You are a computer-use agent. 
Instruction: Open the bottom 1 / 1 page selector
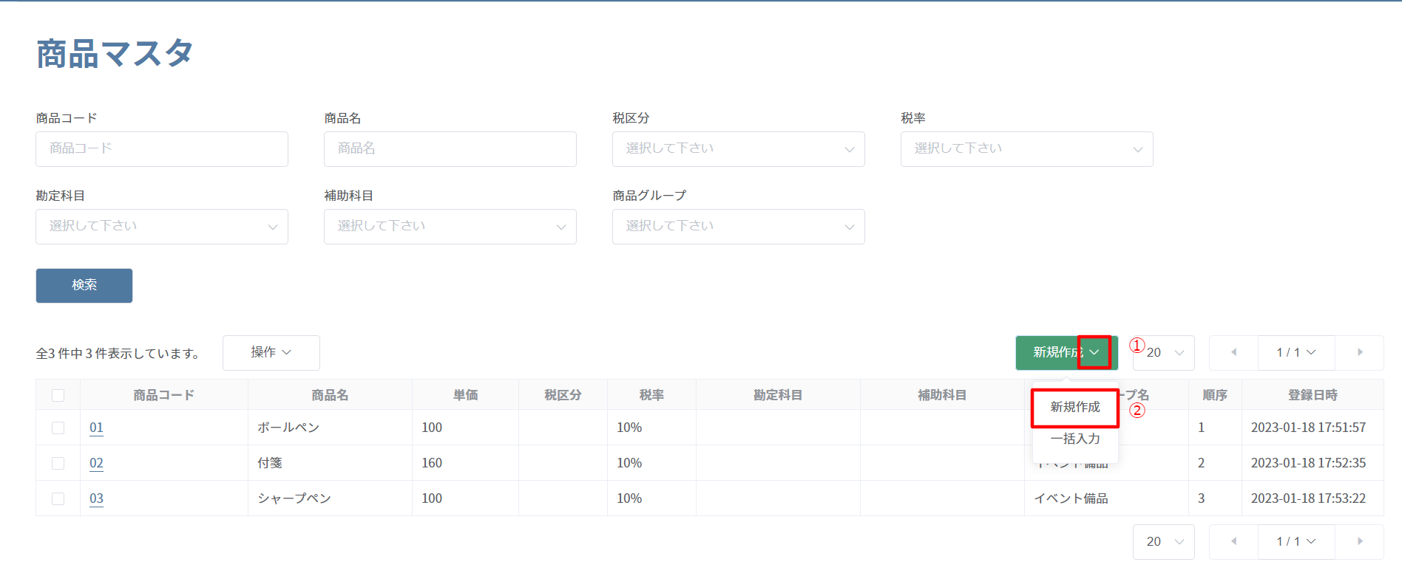1296,542
